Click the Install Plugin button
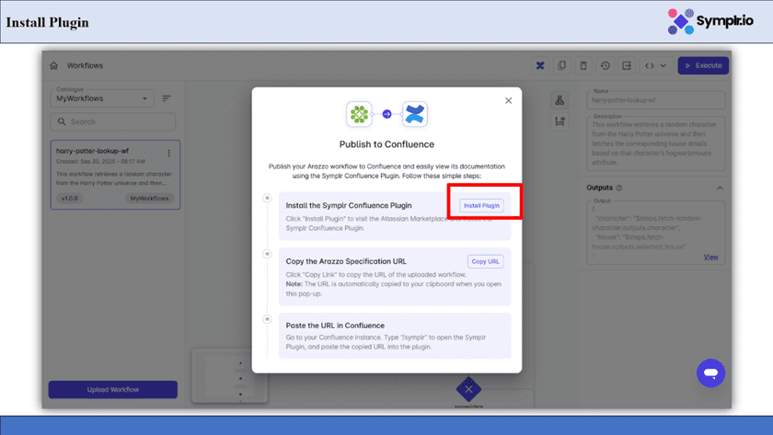 pyautogui.click(x=481, y=205)
